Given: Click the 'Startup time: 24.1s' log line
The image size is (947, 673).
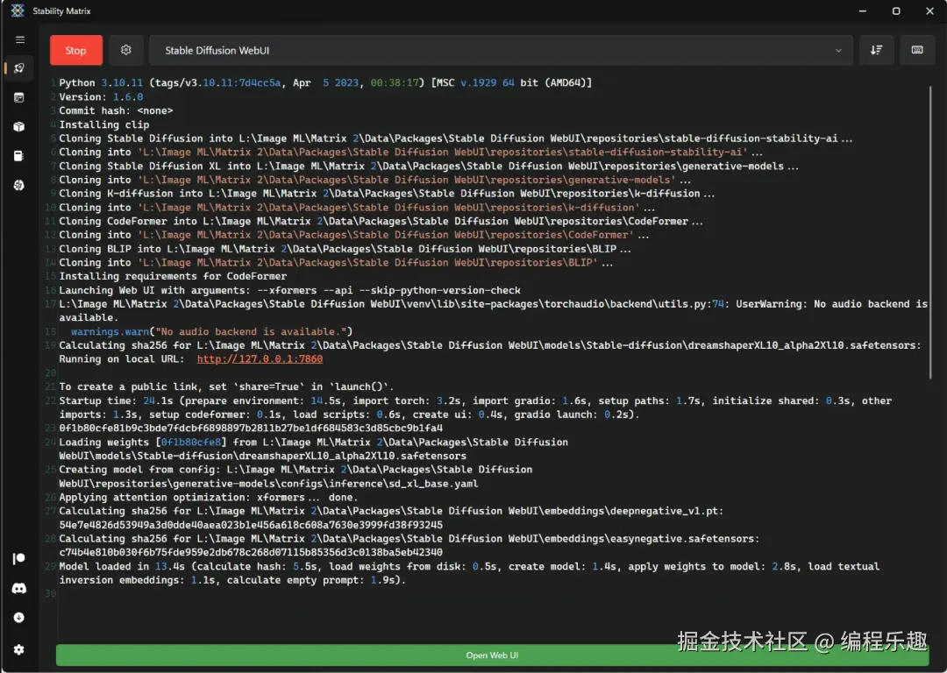Looking at the screenshot, I should 475,407.
